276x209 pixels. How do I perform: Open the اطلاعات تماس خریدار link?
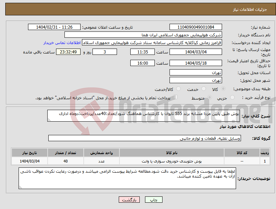click(62, 43)
